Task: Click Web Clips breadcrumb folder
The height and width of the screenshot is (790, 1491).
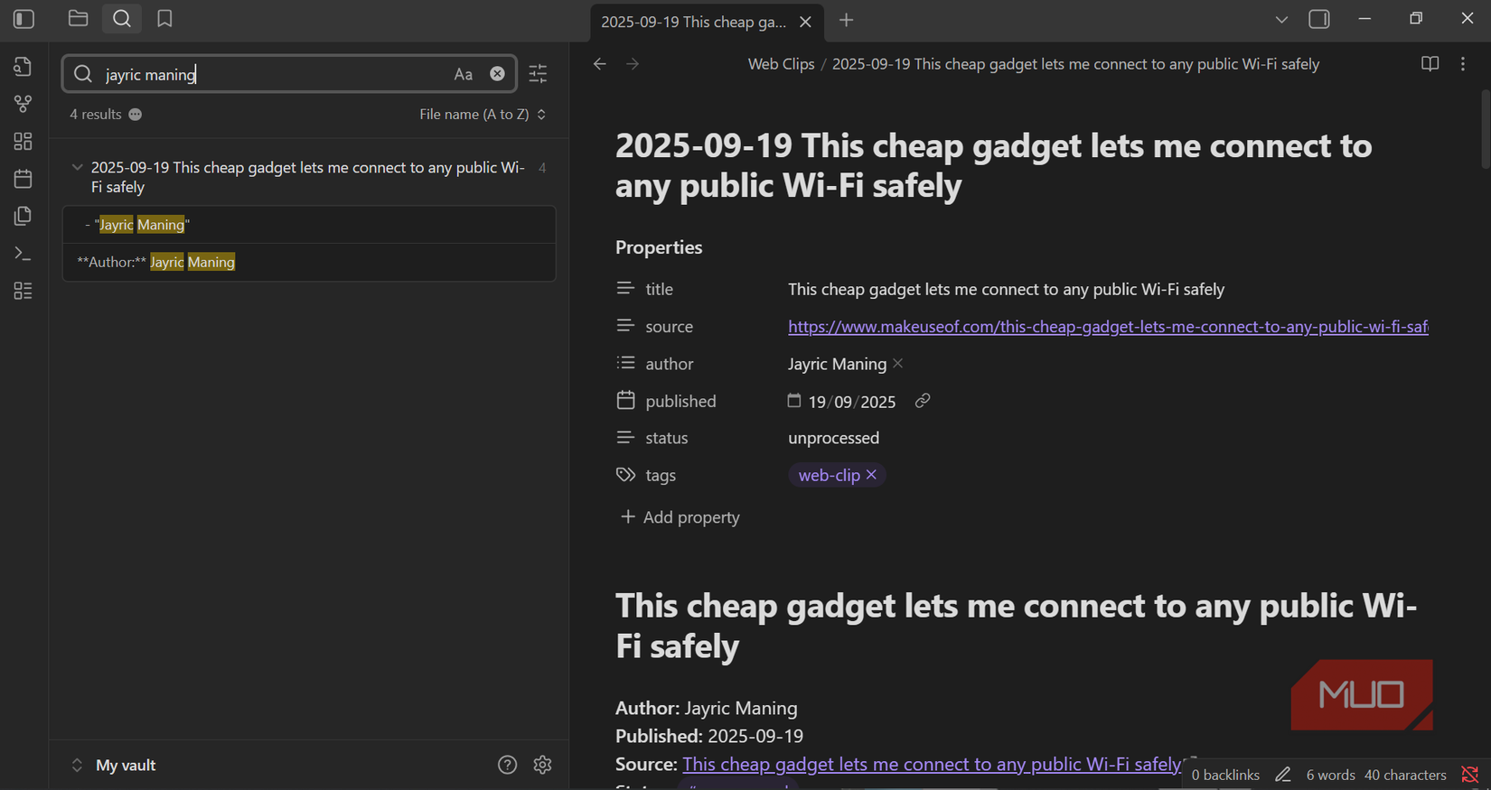Action: pos(781,64)
